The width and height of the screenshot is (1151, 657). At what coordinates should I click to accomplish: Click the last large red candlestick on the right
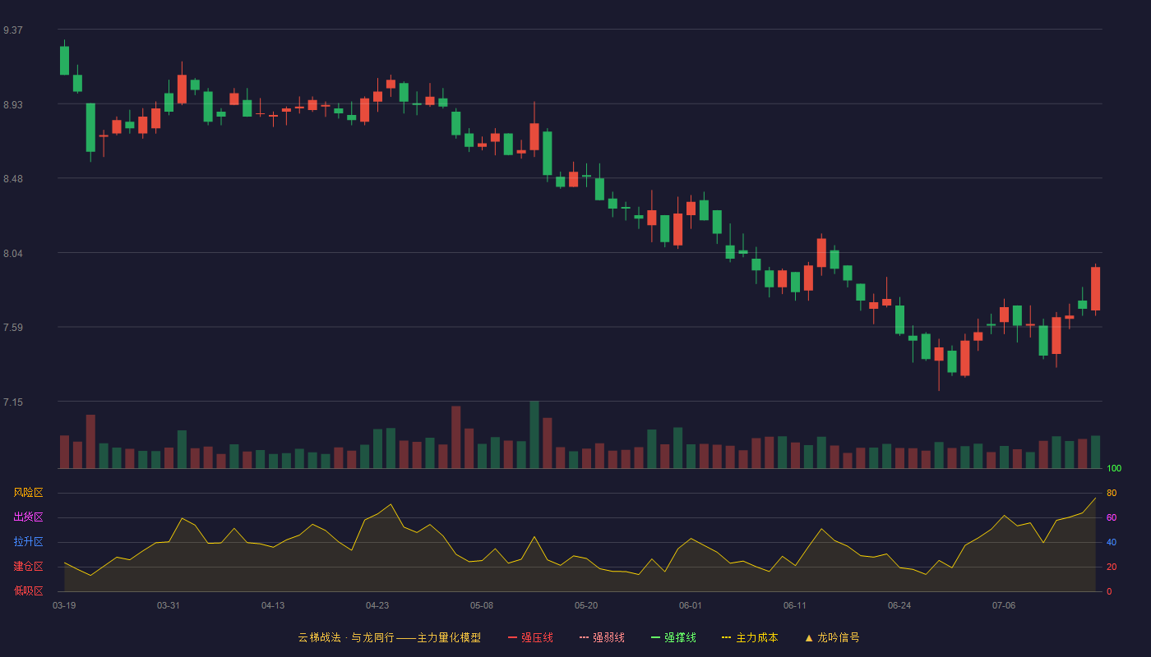pyautogui.click(x=1095, y=289)
